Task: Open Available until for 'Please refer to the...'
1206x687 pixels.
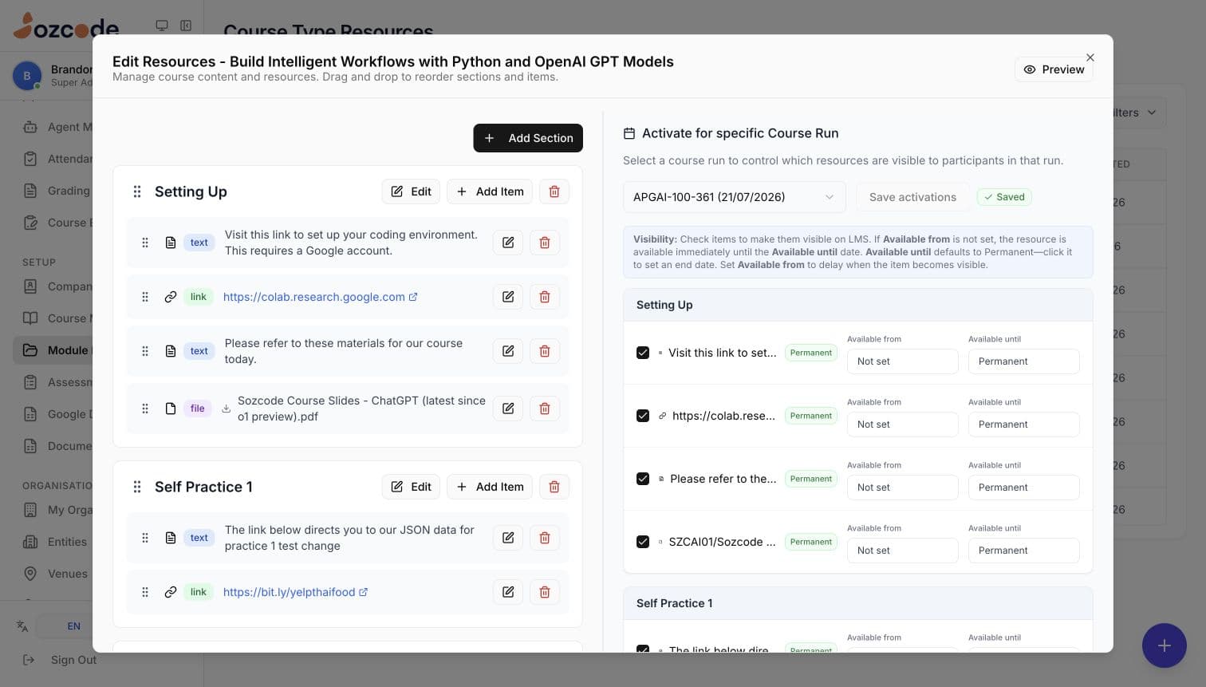Action: pos(1024,488)
